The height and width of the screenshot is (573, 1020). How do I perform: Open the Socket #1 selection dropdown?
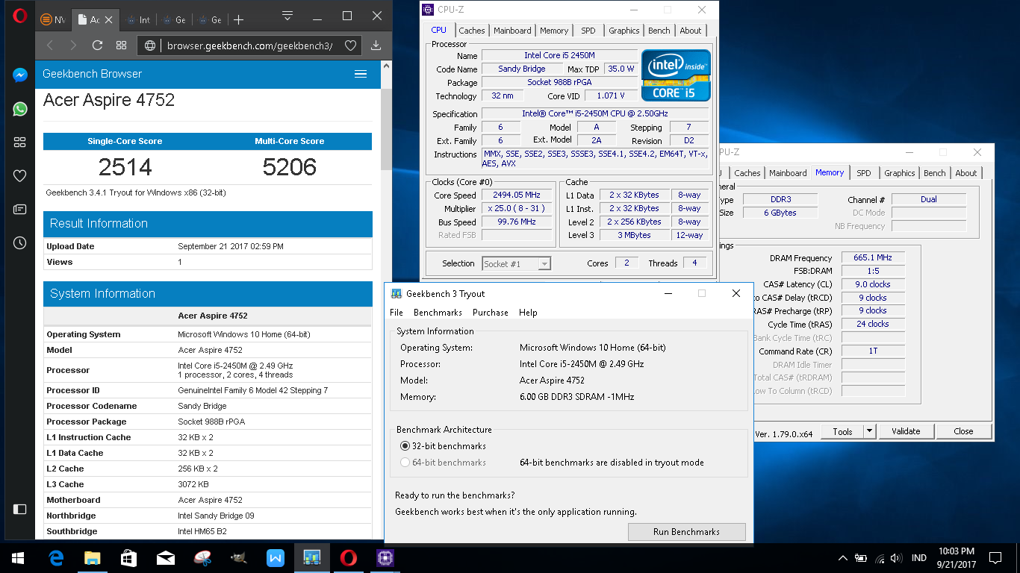click(x=516, y=263)
